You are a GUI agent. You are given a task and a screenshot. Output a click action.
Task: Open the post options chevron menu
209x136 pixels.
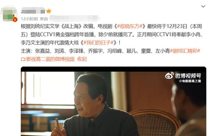[203, 6]
